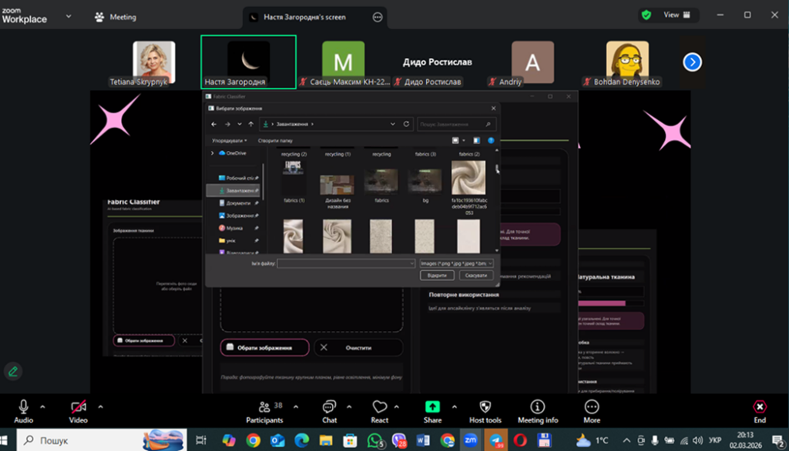Switch to the Meeting tab
Viewport: 789px width, 451px height.
116,17
